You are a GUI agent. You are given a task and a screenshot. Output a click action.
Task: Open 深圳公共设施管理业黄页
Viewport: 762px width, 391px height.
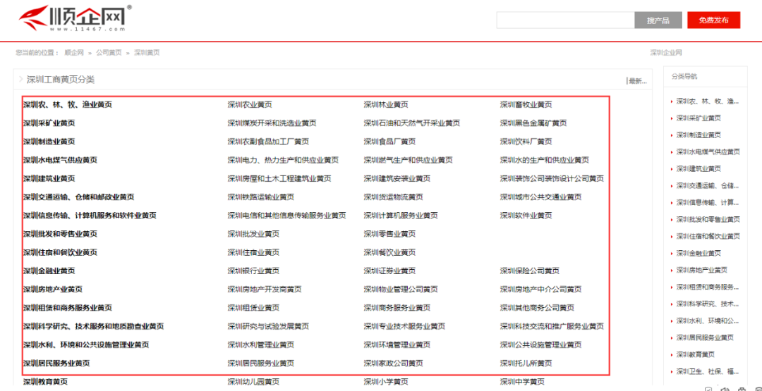tap(540, 345)
